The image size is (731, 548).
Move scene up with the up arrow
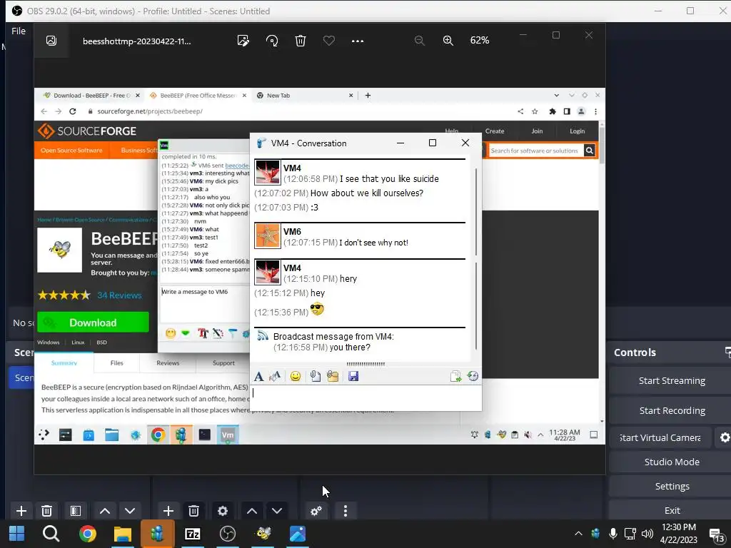(x=105, y=511)
